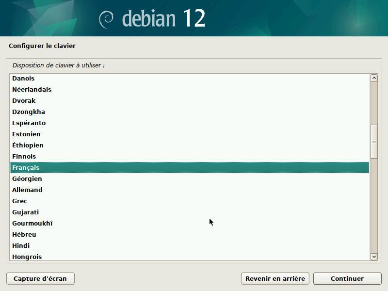
Task: Pick Géorgien from the keyboard list
Action: point(27,178)
